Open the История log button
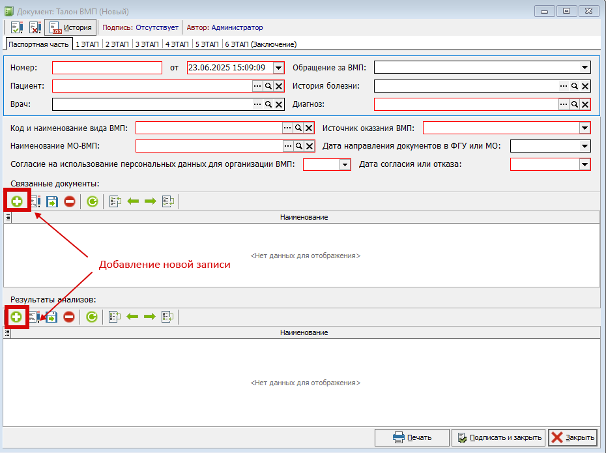 [71, 27]
